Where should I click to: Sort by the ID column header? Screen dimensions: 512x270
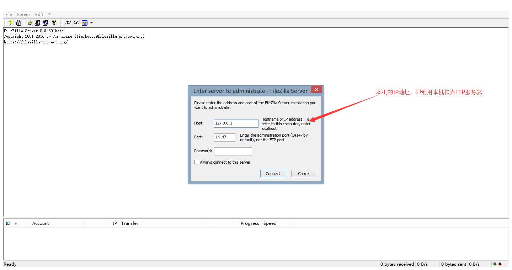17,223
